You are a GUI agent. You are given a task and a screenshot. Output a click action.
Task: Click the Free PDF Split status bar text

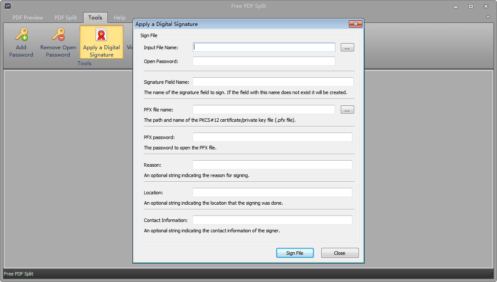click(18, 274)
